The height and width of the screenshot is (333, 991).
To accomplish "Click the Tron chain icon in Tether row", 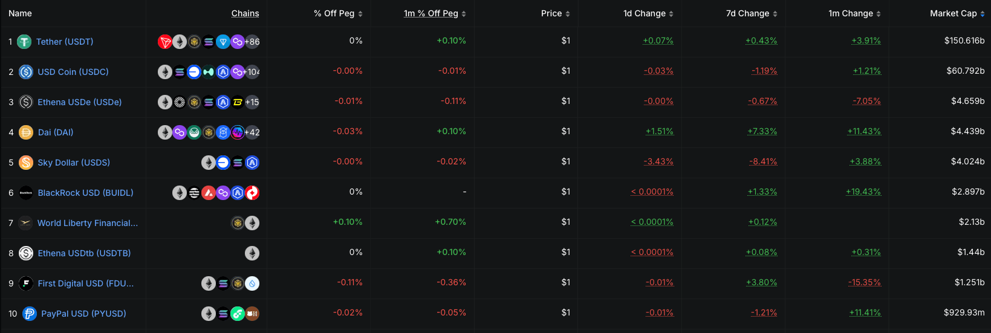I will (x=165, y=42).
